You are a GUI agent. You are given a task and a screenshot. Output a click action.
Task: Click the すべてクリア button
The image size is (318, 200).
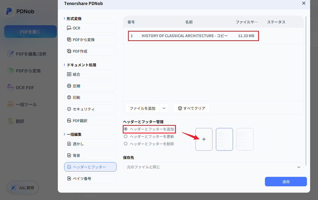click(x=192, y=108)
